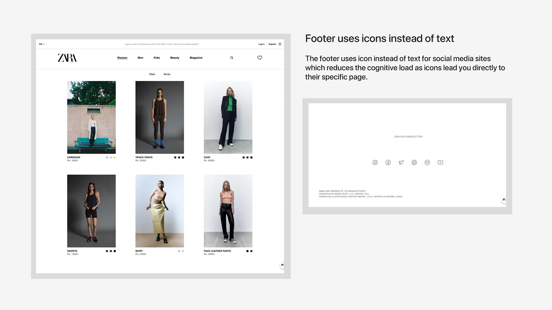Image resolution: width=552 pixels, height=310 pixels.
Task: Open Instagram icon in footer
Action: 375,162
